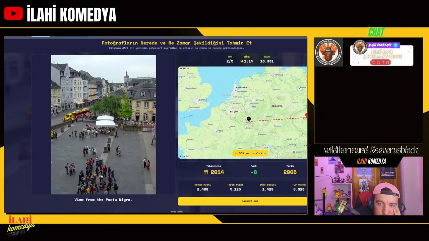This screenshot has height=241, width=429.
Task: Click the Fark value -8
Action: 254,172
